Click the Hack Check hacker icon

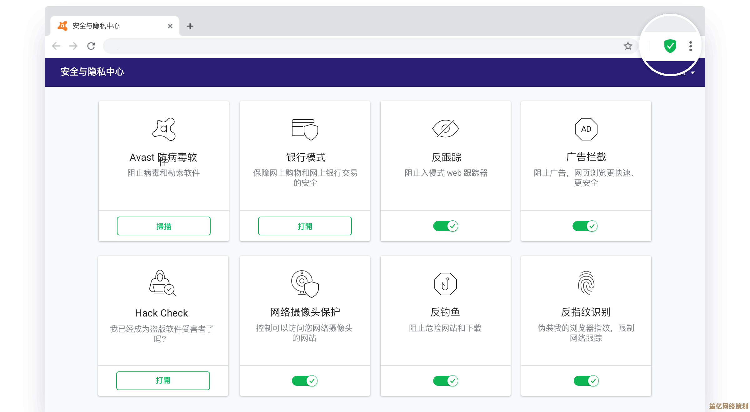tap(162, 283)
